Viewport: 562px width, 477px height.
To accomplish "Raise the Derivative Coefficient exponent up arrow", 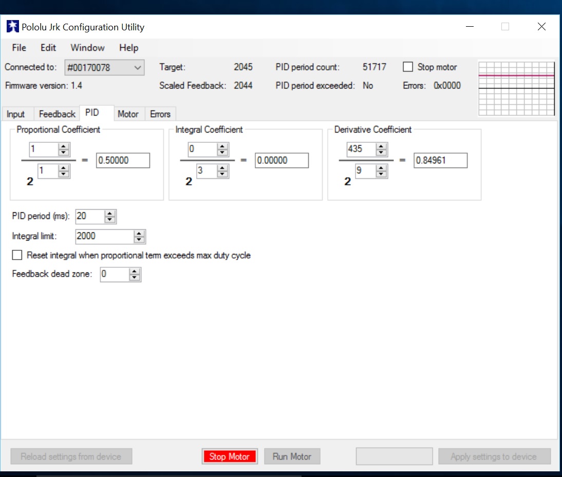I will 381,168.
